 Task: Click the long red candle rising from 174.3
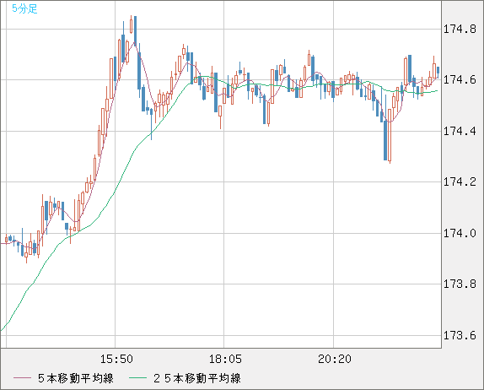coord(390,135)
